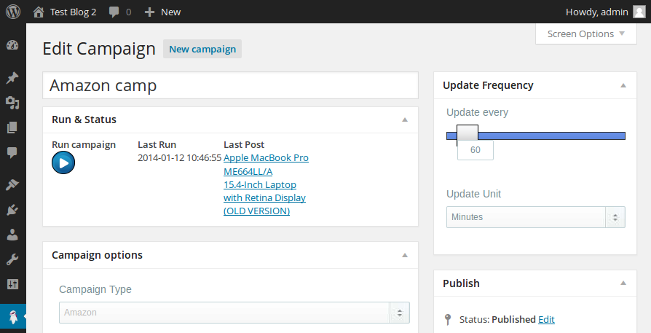Image resolution: width=651 pixels, height=333 pixels.
Task: Click the New campaign button
Action: coord(202,49)
